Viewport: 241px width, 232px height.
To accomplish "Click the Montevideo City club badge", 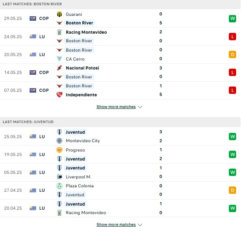I will (x=59, y=141).
